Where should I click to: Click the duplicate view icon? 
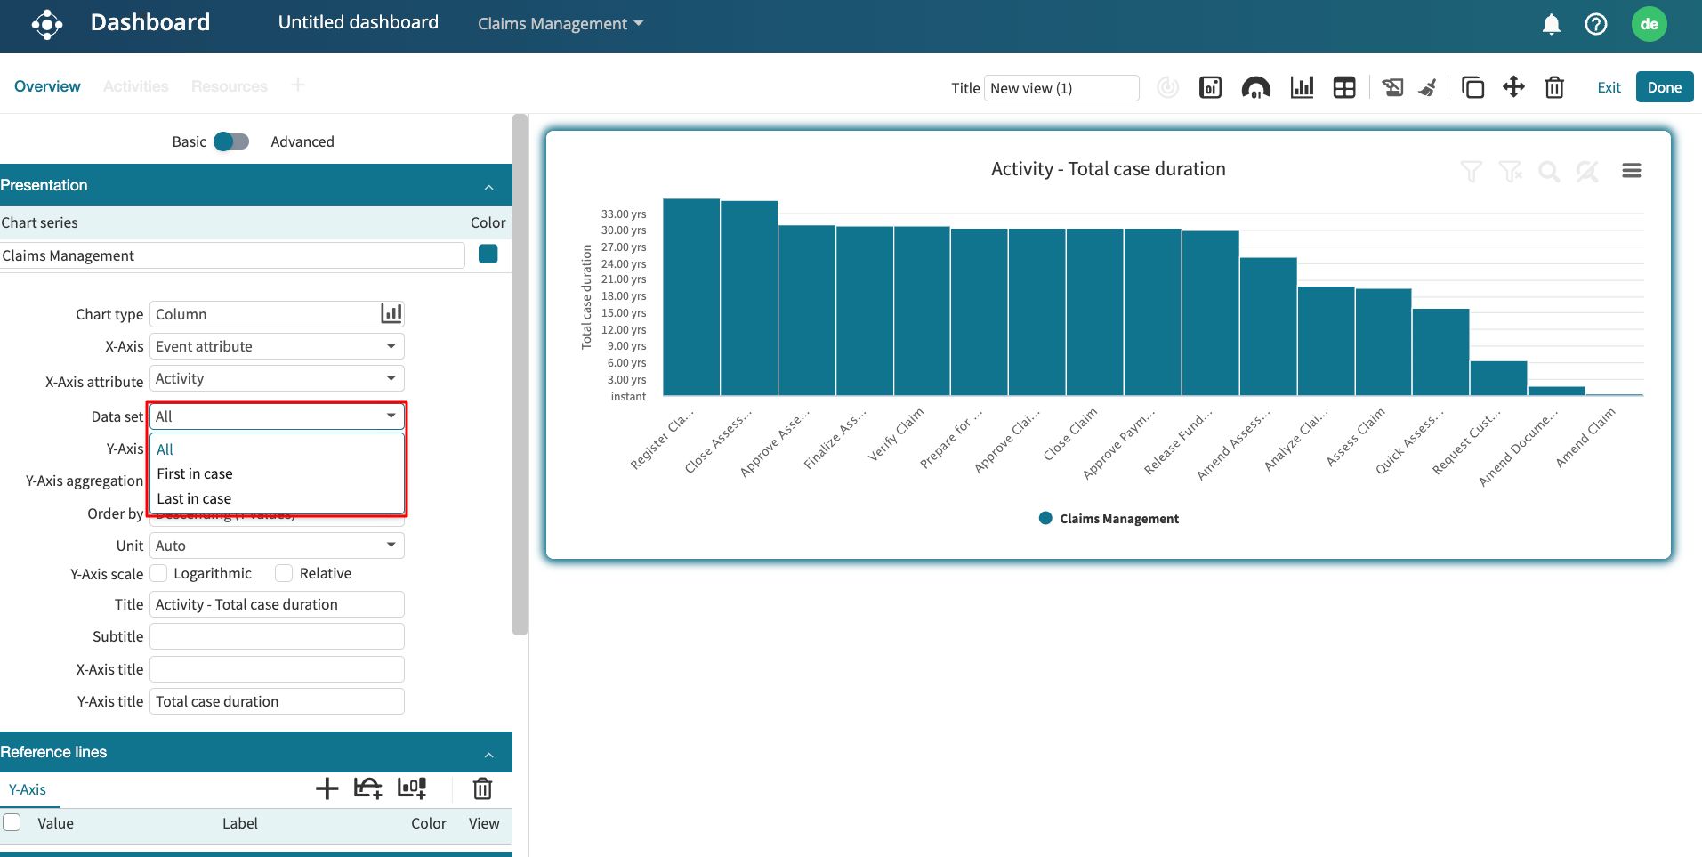pos(1472,87)
